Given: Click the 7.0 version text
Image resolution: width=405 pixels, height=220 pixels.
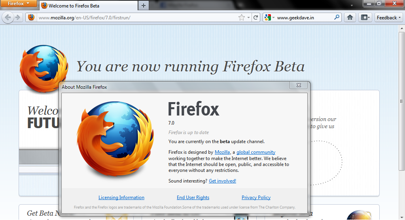Looking at the screenshot, I should tap(171, 123).
